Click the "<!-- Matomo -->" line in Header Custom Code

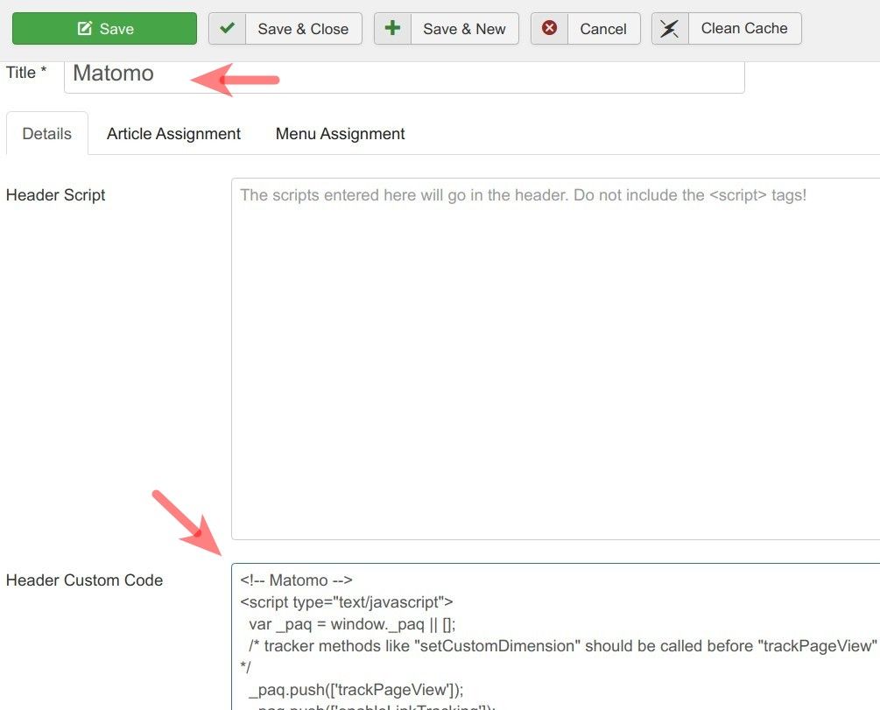click(x=296, y=580)
